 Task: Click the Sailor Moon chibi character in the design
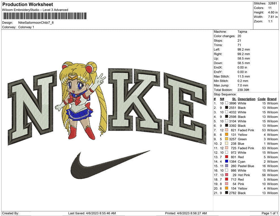click(x=81, y=100)
